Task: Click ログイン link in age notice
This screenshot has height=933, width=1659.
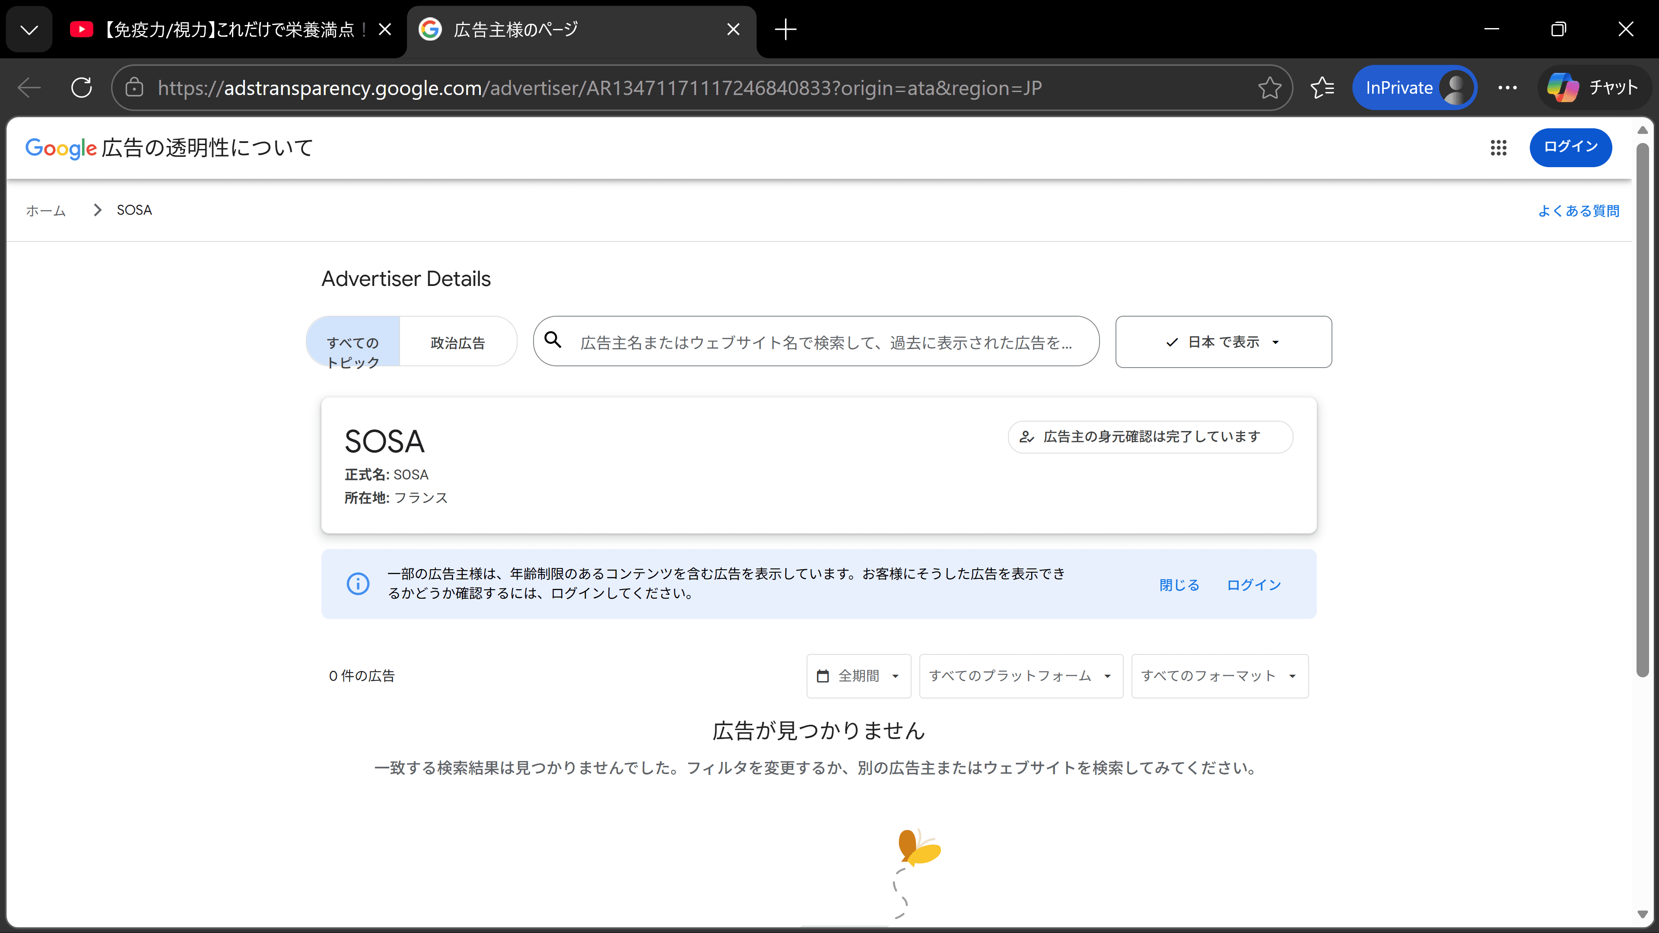Action: (1253, 585)
